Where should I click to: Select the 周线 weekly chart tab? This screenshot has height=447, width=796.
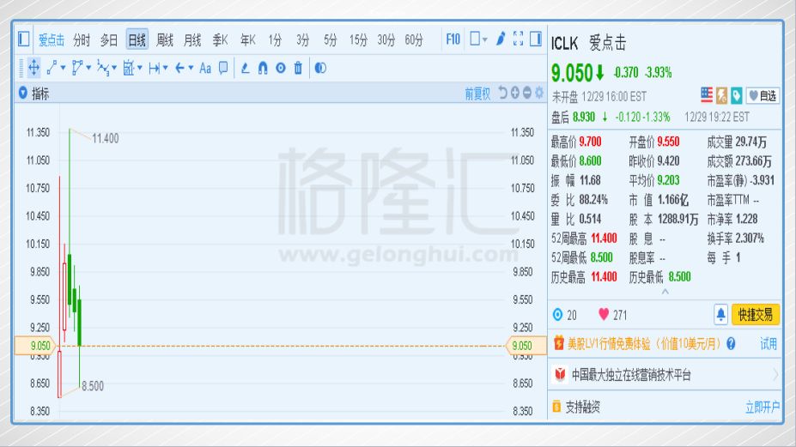point(165,40)
